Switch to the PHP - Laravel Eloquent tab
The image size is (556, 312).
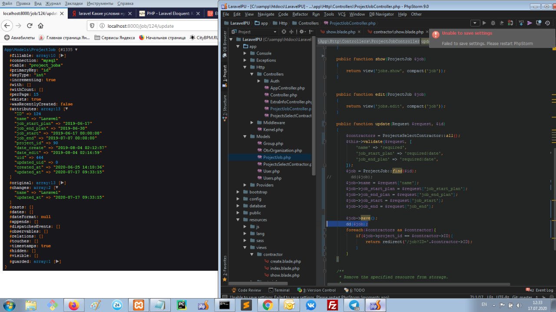click(x=169, y=13)
